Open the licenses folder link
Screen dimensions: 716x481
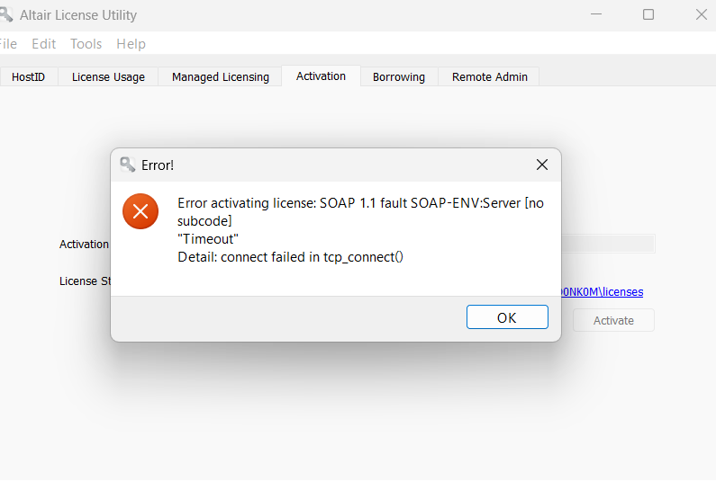(603, 292)
